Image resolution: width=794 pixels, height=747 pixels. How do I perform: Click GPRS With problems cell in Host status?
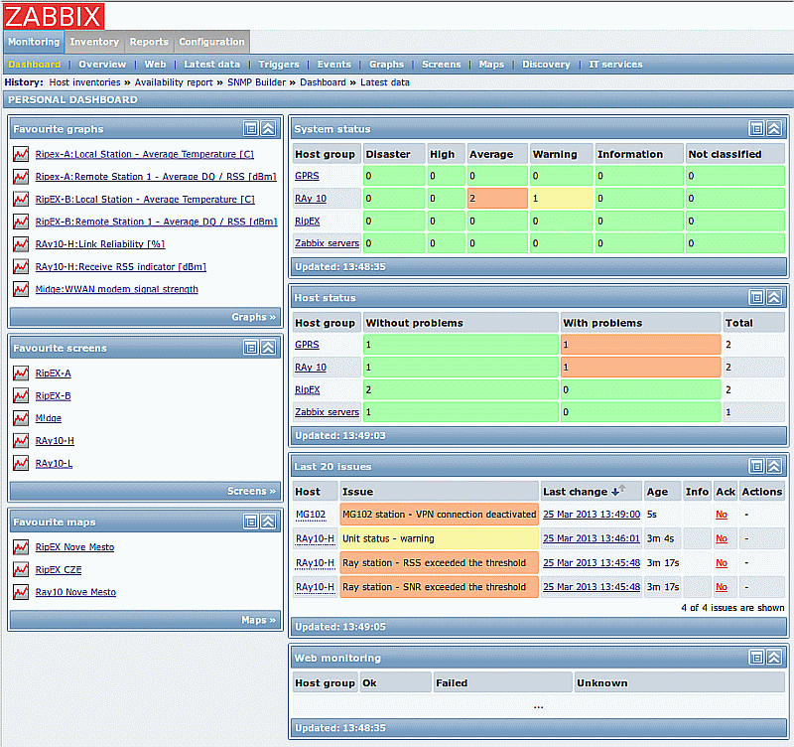pos(640,345)
